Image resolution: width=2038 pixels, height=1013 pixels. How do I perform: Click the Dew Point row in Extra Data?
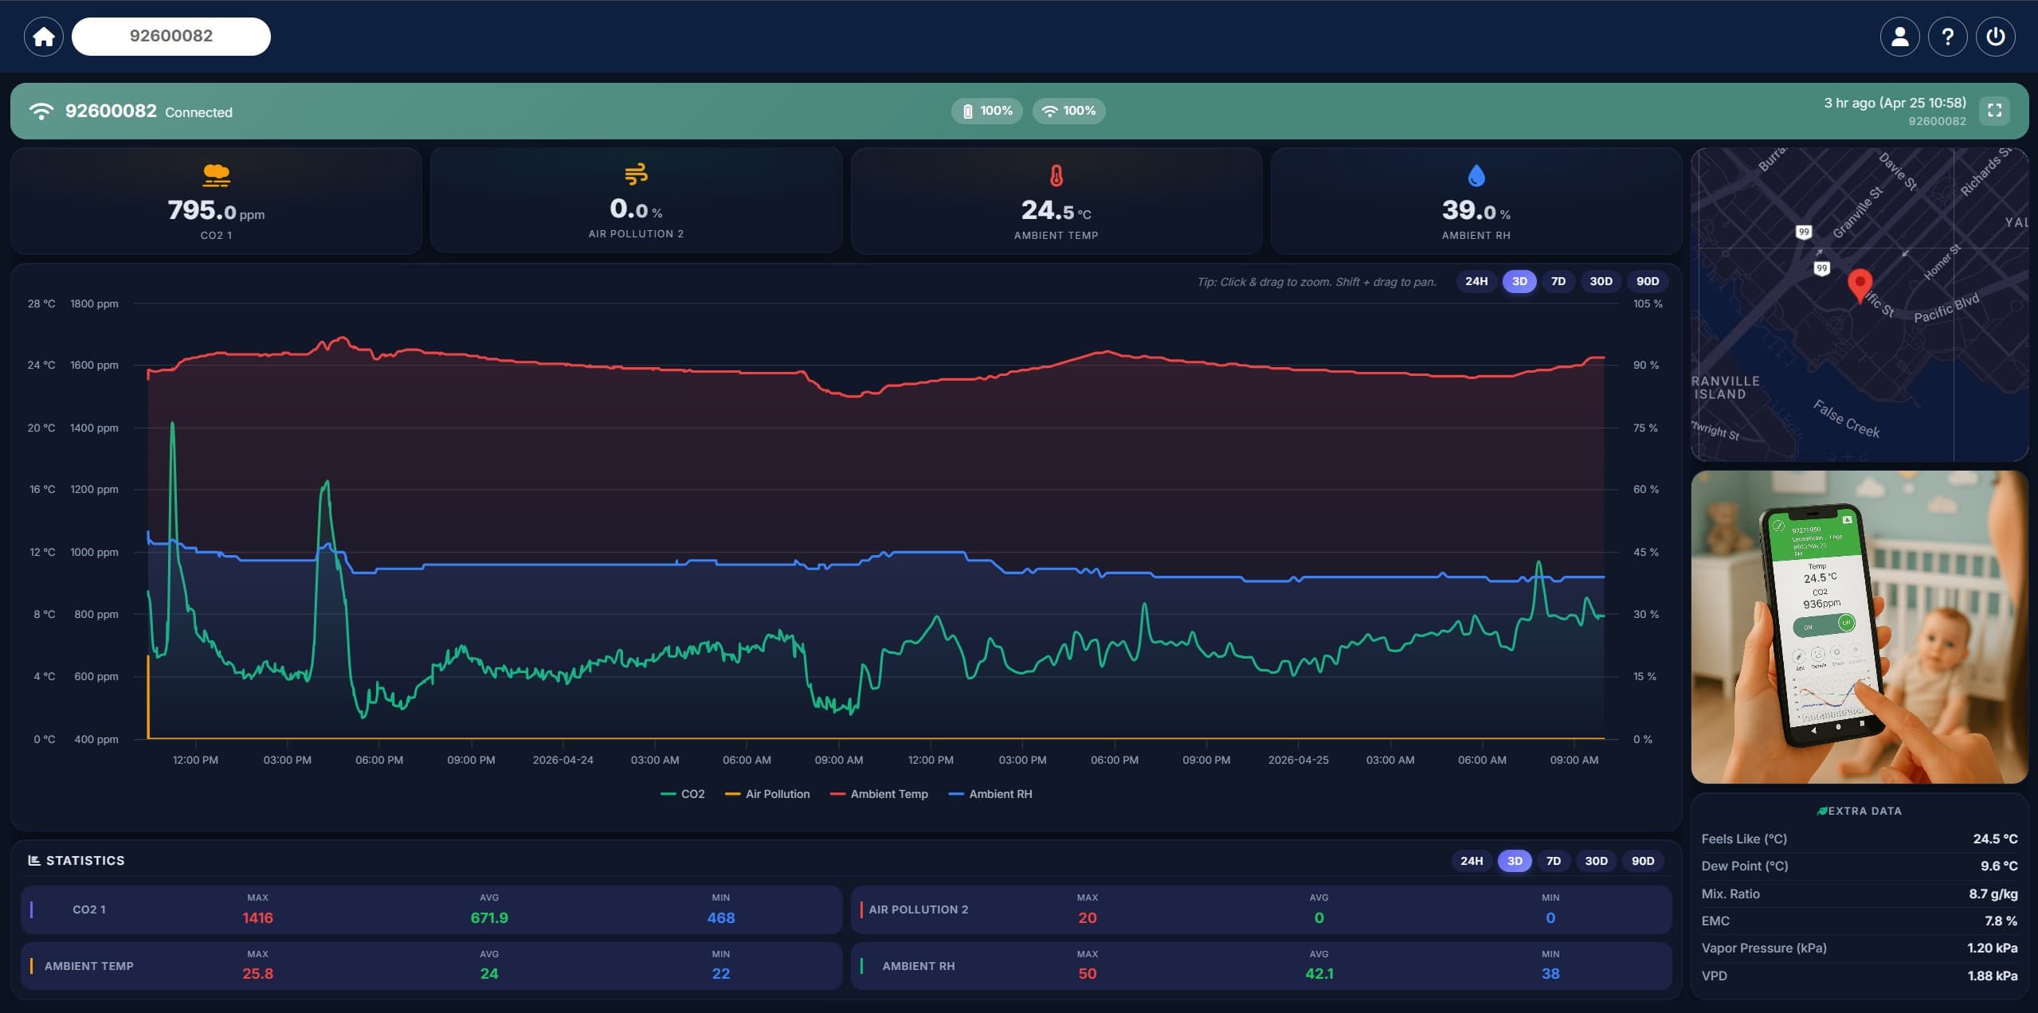point(1860,866)
